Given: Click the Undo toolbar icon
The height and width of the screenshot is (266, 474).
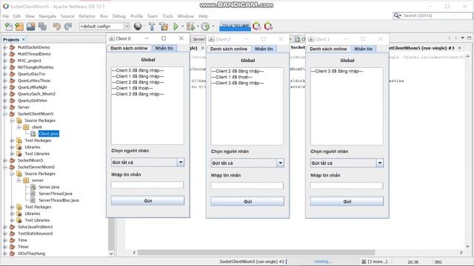Looking at the screenshot, I should [x=56, y=27].
